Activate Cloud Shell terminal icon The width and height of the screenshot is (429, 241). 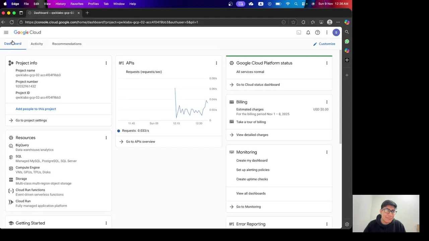point(299,32)
